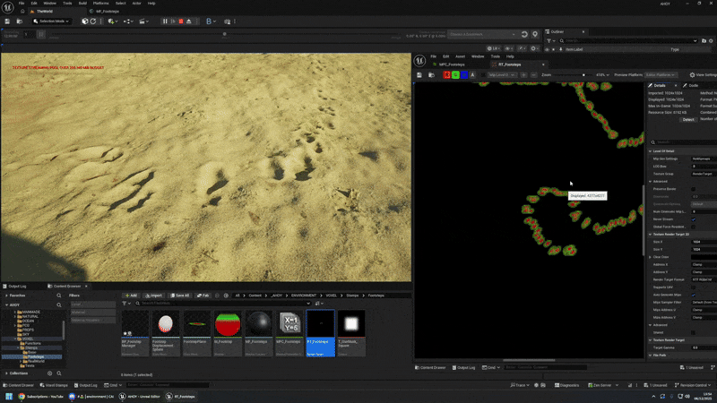
Task: Switch to the RT_Footsteps tab
Action: (x=509, y=64)
